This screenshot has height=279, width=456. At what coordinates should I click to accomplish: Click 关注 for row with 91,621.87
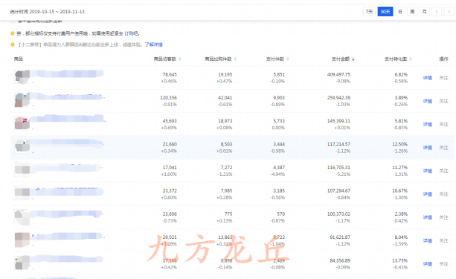coord(443,240)
